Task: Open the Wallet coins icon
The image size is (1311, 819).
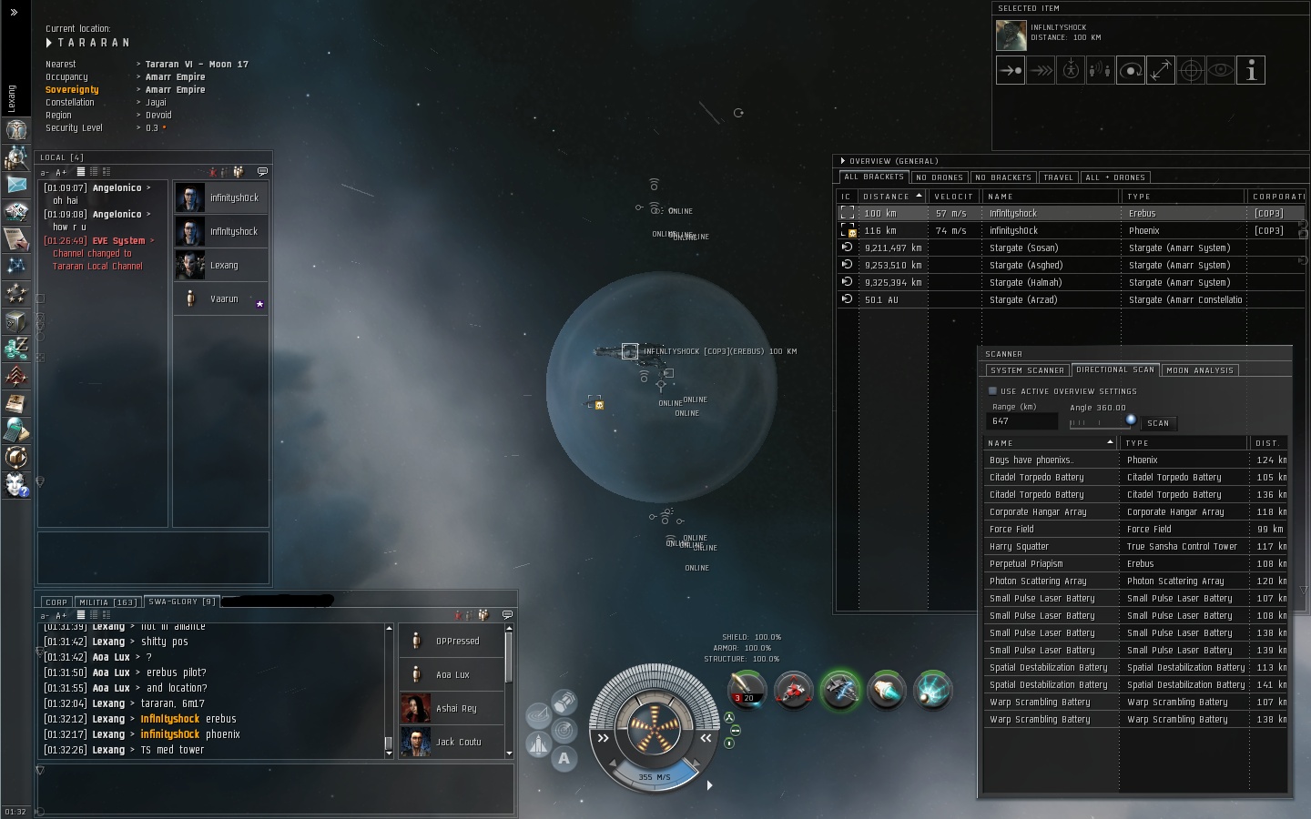Action: 16,348
